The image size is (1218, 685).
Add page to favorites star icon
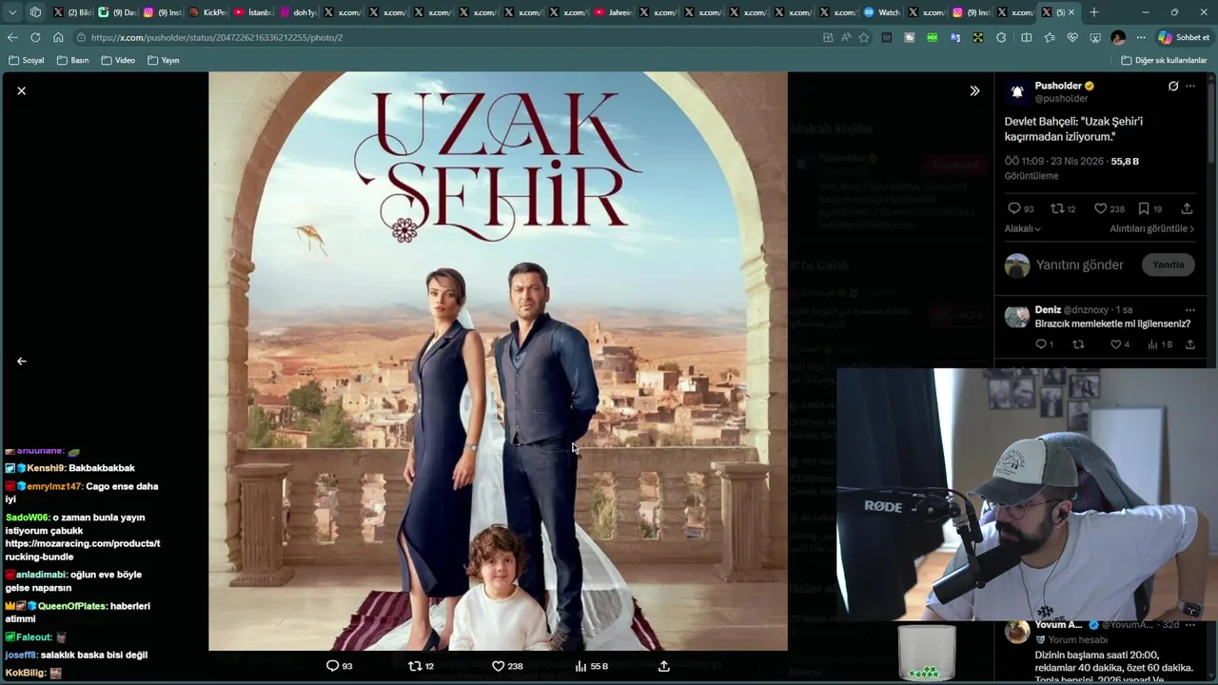point(864,37)
